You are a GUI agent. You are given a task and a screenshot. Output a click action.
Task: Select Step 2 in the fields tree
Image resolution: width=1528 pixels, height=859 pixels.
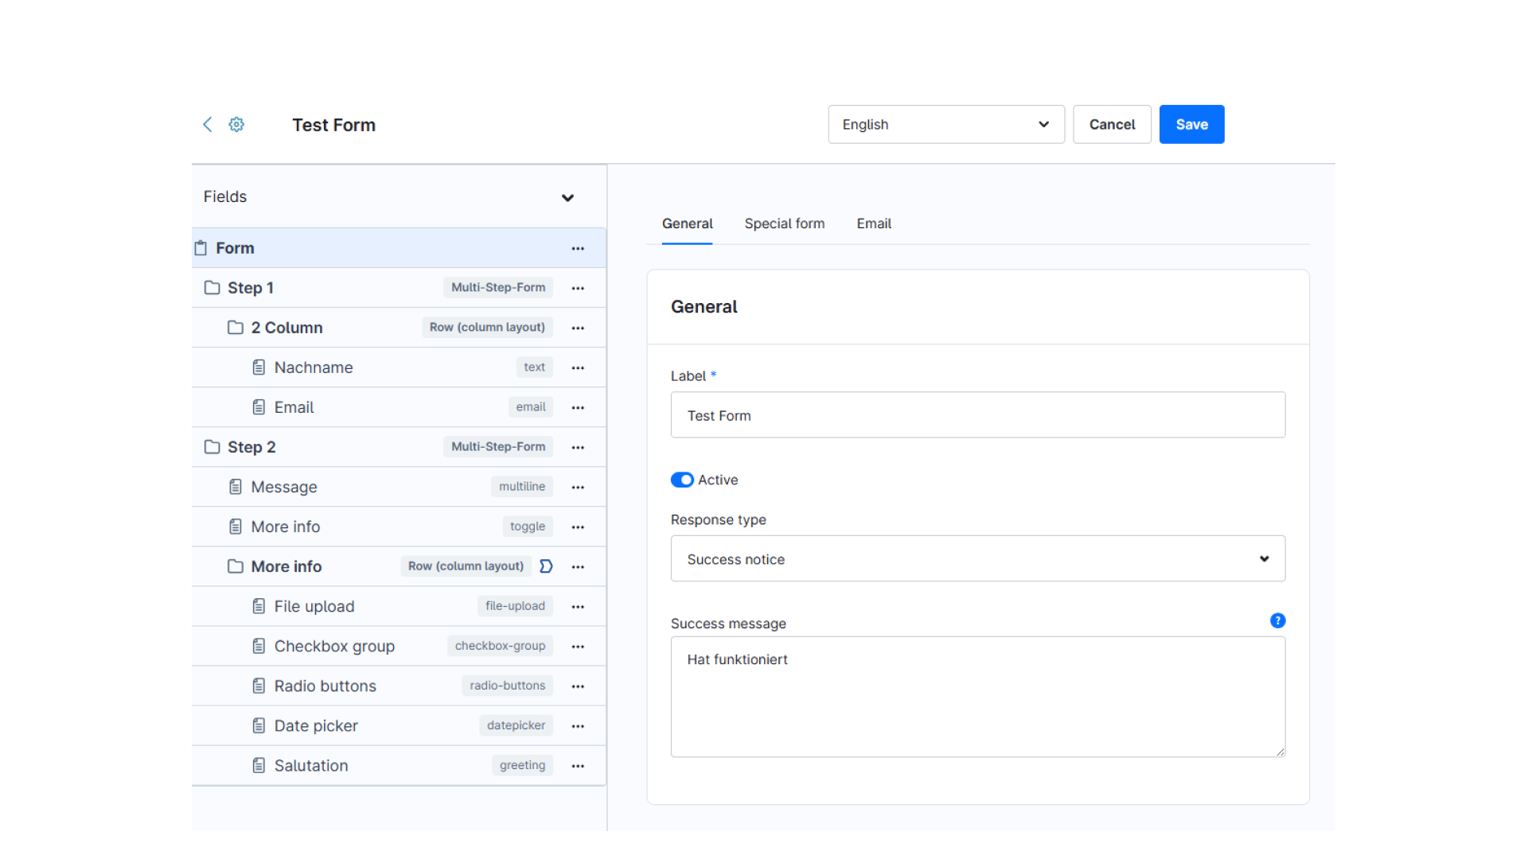[399, 447]
